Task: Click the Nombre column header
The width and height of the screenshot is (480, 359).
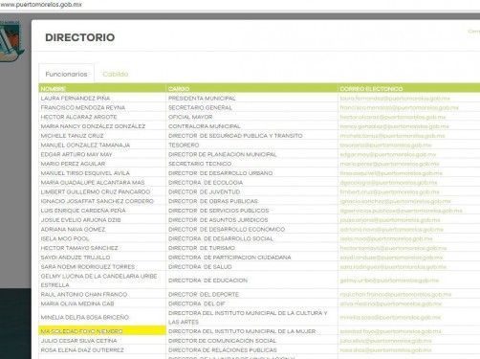Action: 54,89
